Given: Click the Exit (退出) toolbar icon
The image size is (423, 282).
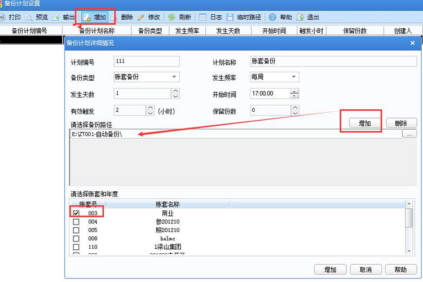Looking at the screenshot, I should (x=300, y=17).
